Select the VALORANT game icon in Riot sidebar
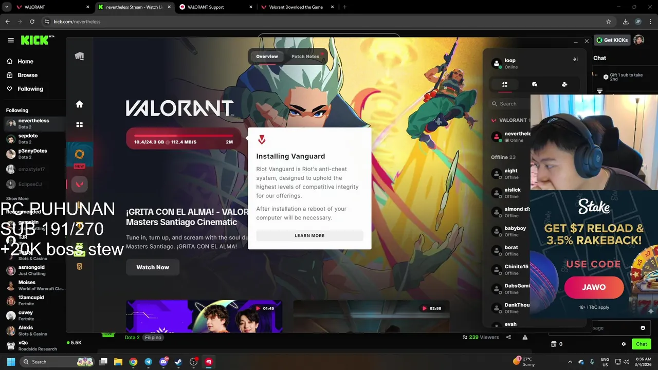 point(79,184)
